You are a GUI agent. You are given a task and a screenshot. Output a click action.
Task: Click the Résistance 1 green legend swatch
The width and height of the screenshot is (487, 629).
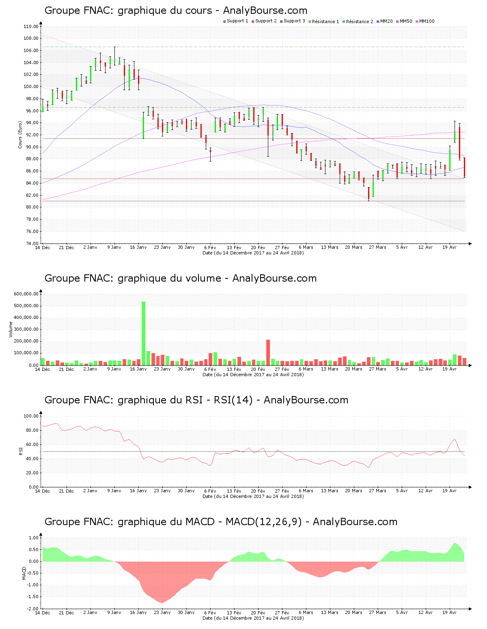click(310, 22)
